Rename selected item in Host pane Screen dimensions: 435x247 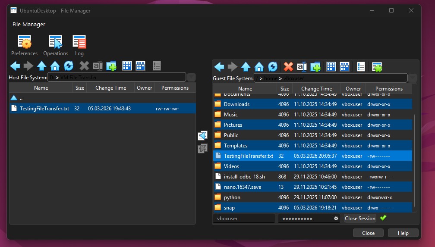[98, 66]
